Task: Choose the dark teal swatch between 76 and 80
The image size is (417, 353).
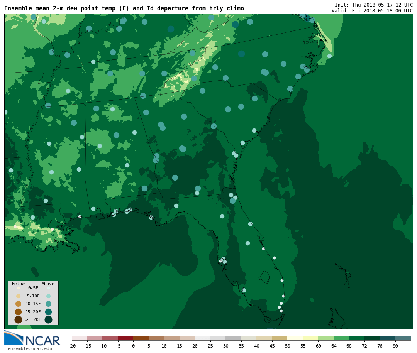Action: tap(388, 338)
